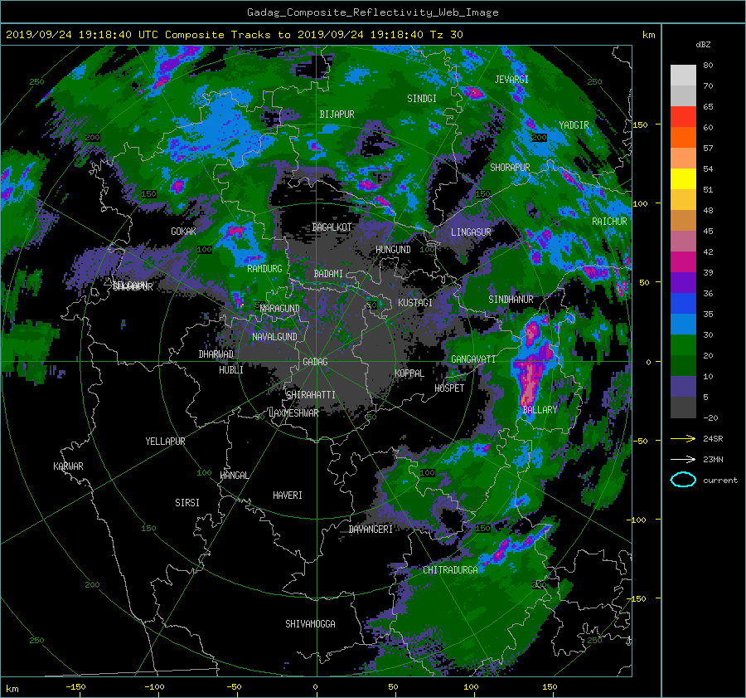
Task: Select the BADAMI city label
Action: click(x=328, y=274)
